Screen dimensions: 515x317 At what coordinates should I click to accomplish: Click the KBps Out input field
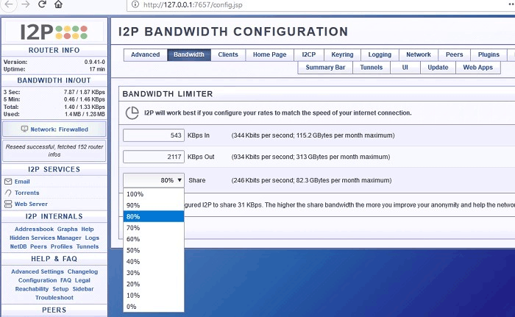(153, 157)
